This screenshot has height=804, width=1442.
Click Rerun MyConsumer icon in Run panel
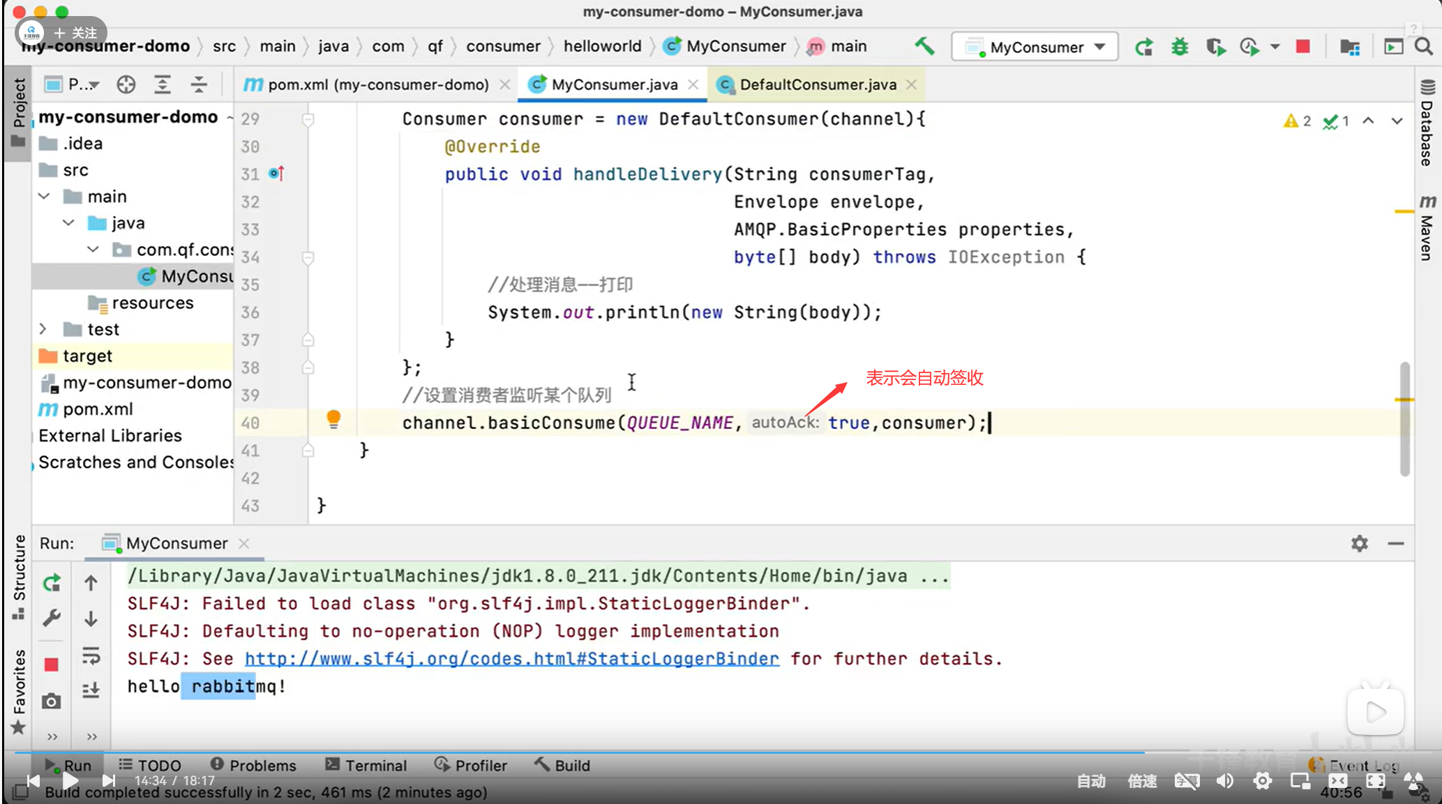click(52, 583)
